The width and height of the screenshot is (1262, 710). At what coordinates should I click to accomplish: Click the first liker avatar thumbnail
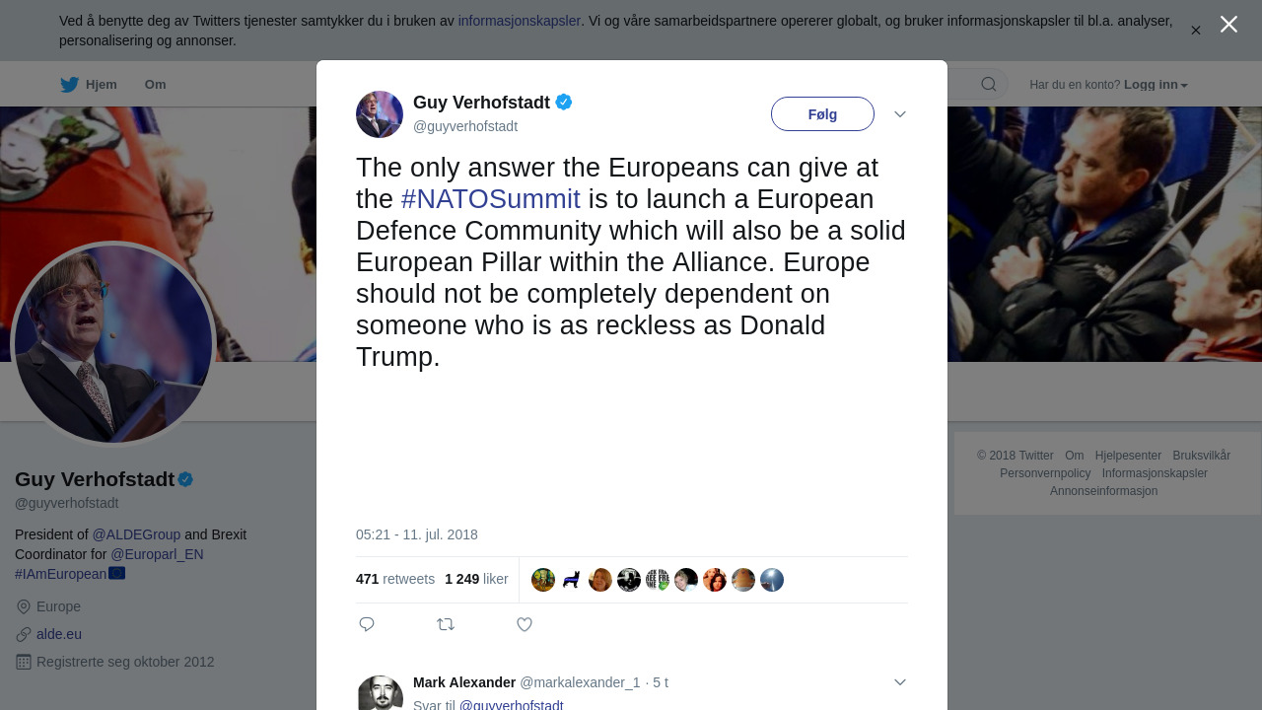(x=543, y=580)
